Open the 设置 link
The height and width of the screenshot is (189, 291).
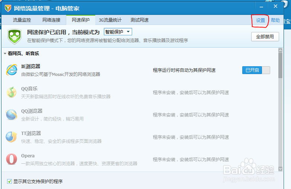coord(260,20)
